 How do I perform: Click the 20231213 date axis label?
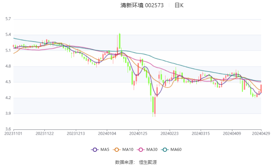pyautogui.click(x=76, y=133)
